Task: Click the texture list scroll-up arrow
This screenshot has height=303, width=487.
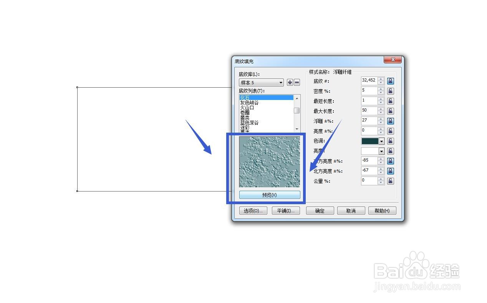Action: 297,98
